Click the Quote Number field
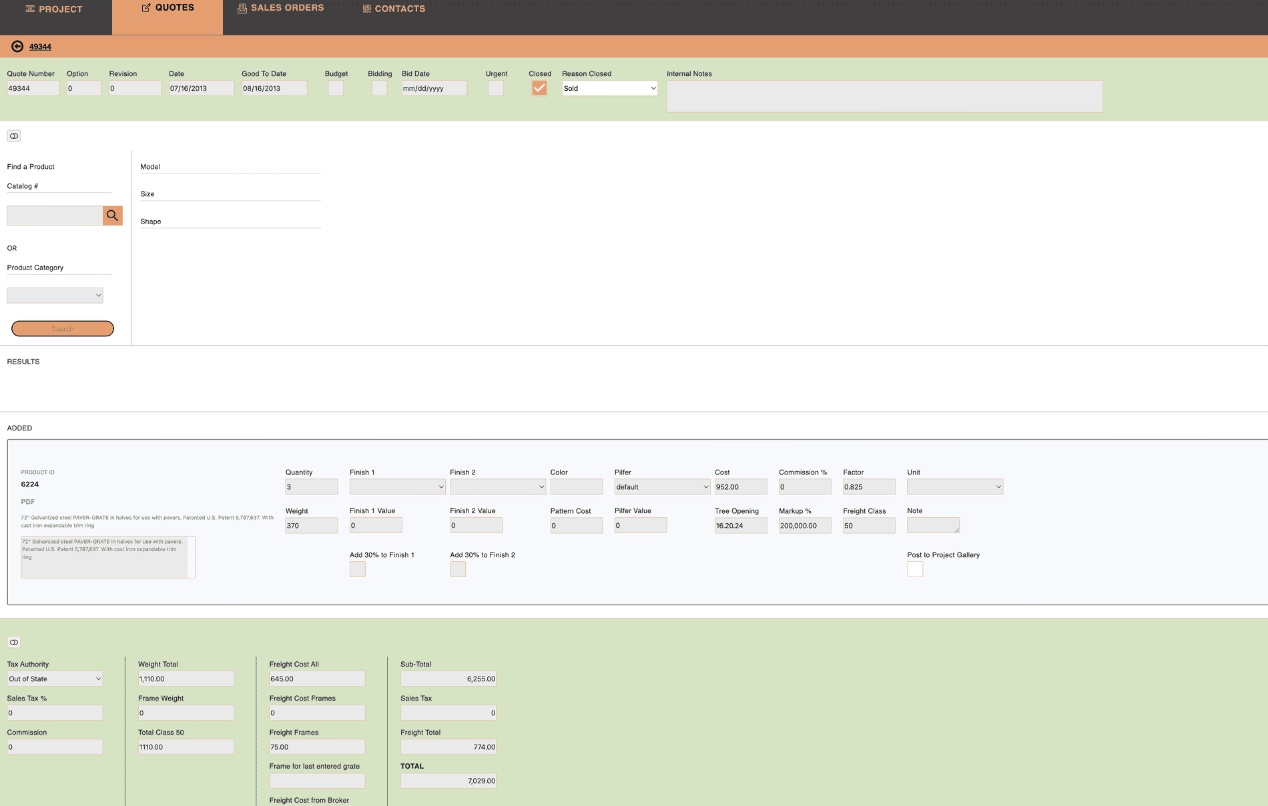Viewport: 1268px width, 806px height. (33, 88)
